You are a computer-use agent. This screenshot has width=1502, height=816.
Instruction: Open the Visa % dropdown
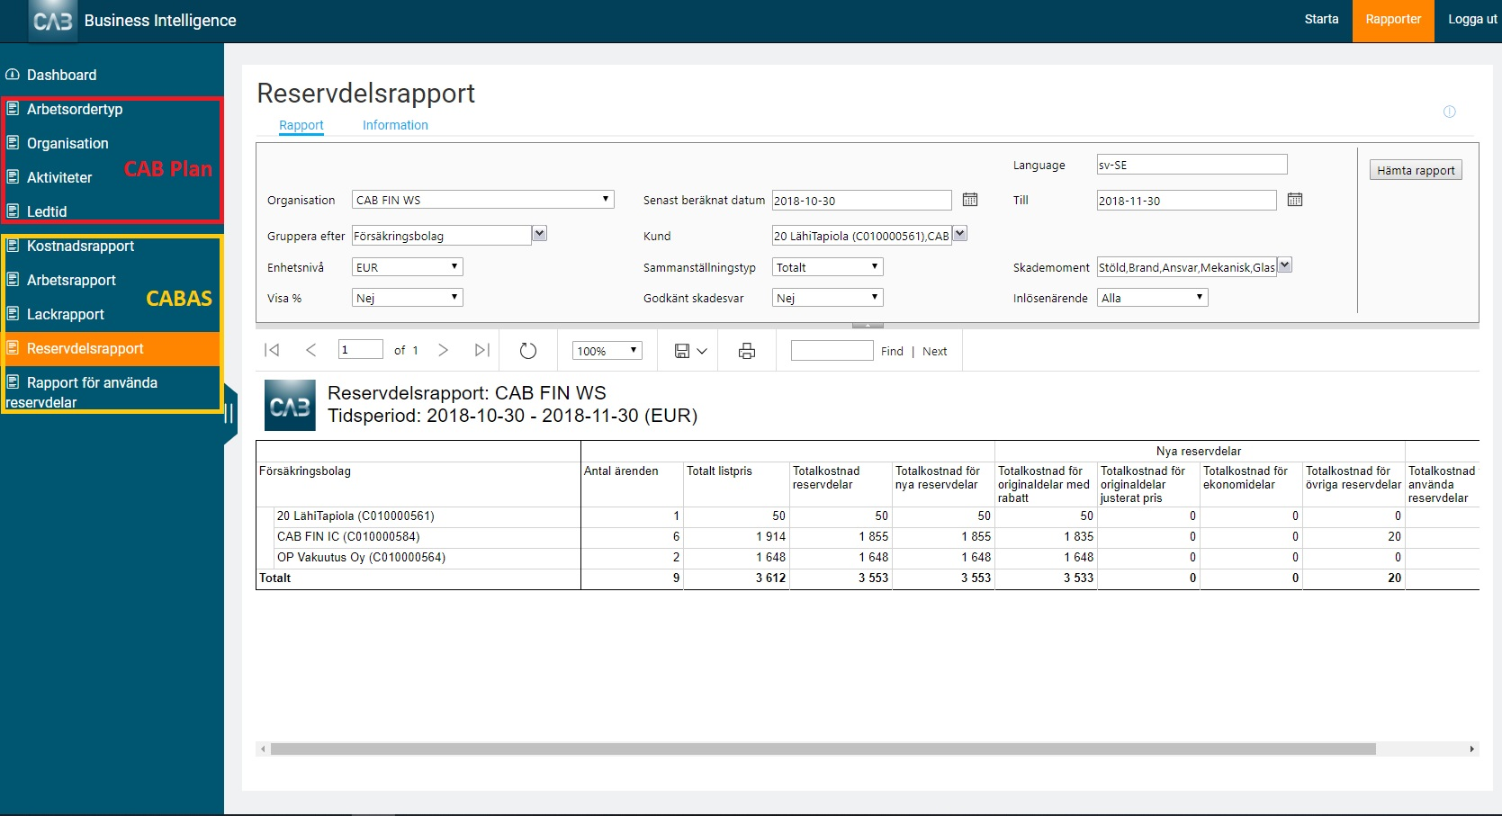point(407,298)
